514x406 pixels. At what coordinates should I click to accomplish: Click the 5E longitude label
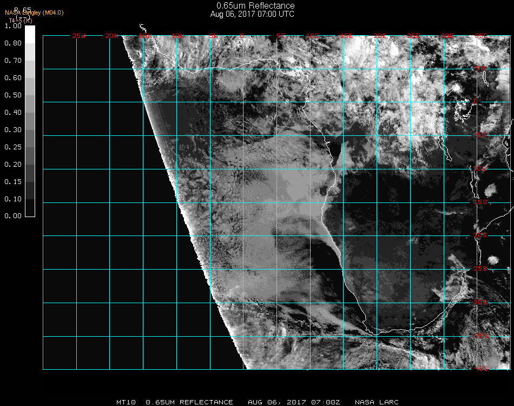pos(281,36)
